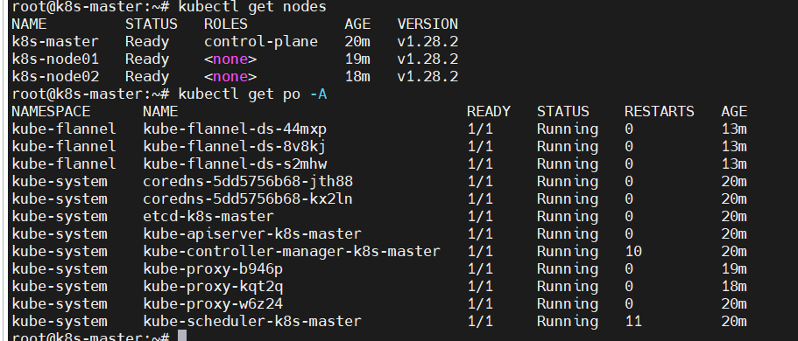
Task: Select the k8s-master node name in nodes table
Action: [x=55, y=42]
